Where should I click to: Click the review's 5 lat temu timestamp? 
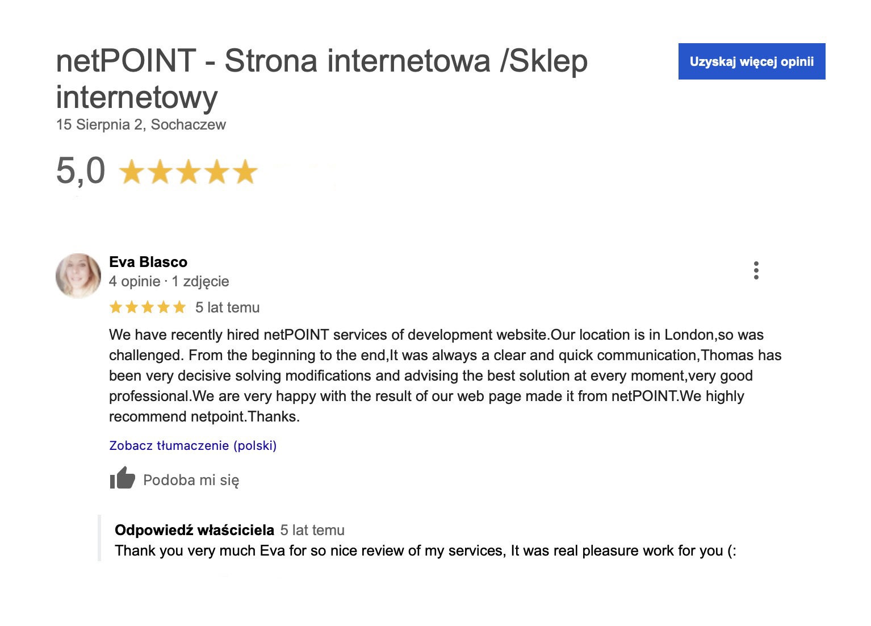(227, 307)
